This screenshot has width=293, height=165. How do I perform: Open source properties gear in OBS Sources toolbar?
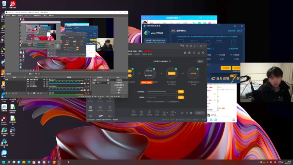pos(34,93)
